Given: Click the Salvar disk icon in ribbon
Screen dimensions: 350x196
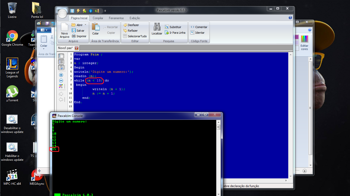Looking at the screenshot, I should (x=74, y=31).
